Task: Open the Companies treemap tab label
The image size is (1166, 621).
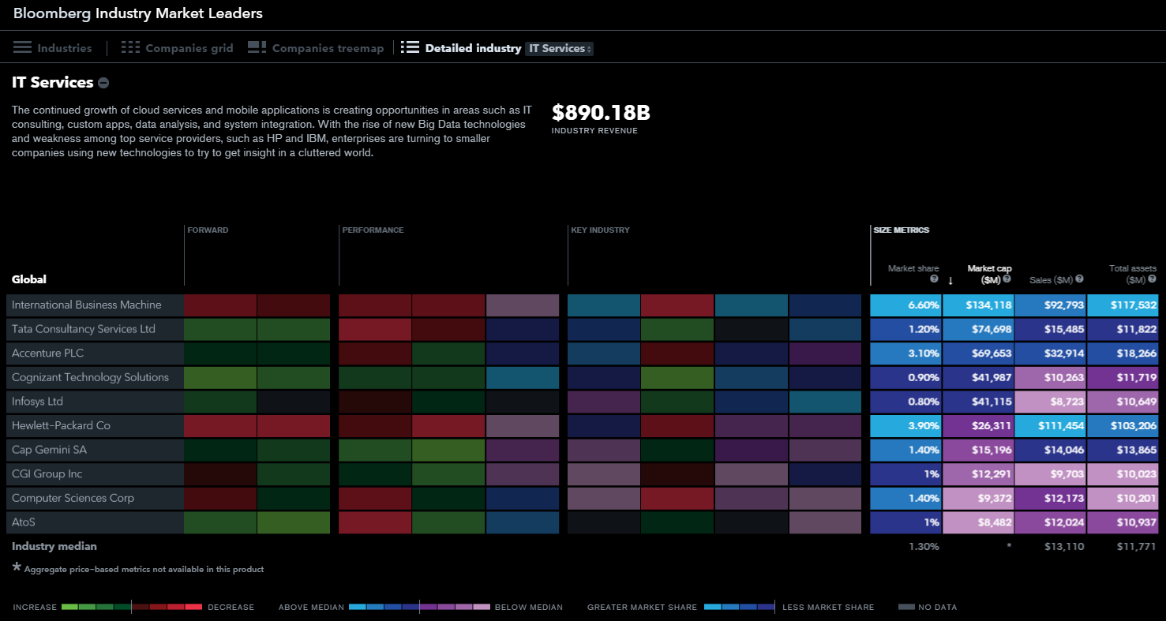Action: click(x=328, y=48)
